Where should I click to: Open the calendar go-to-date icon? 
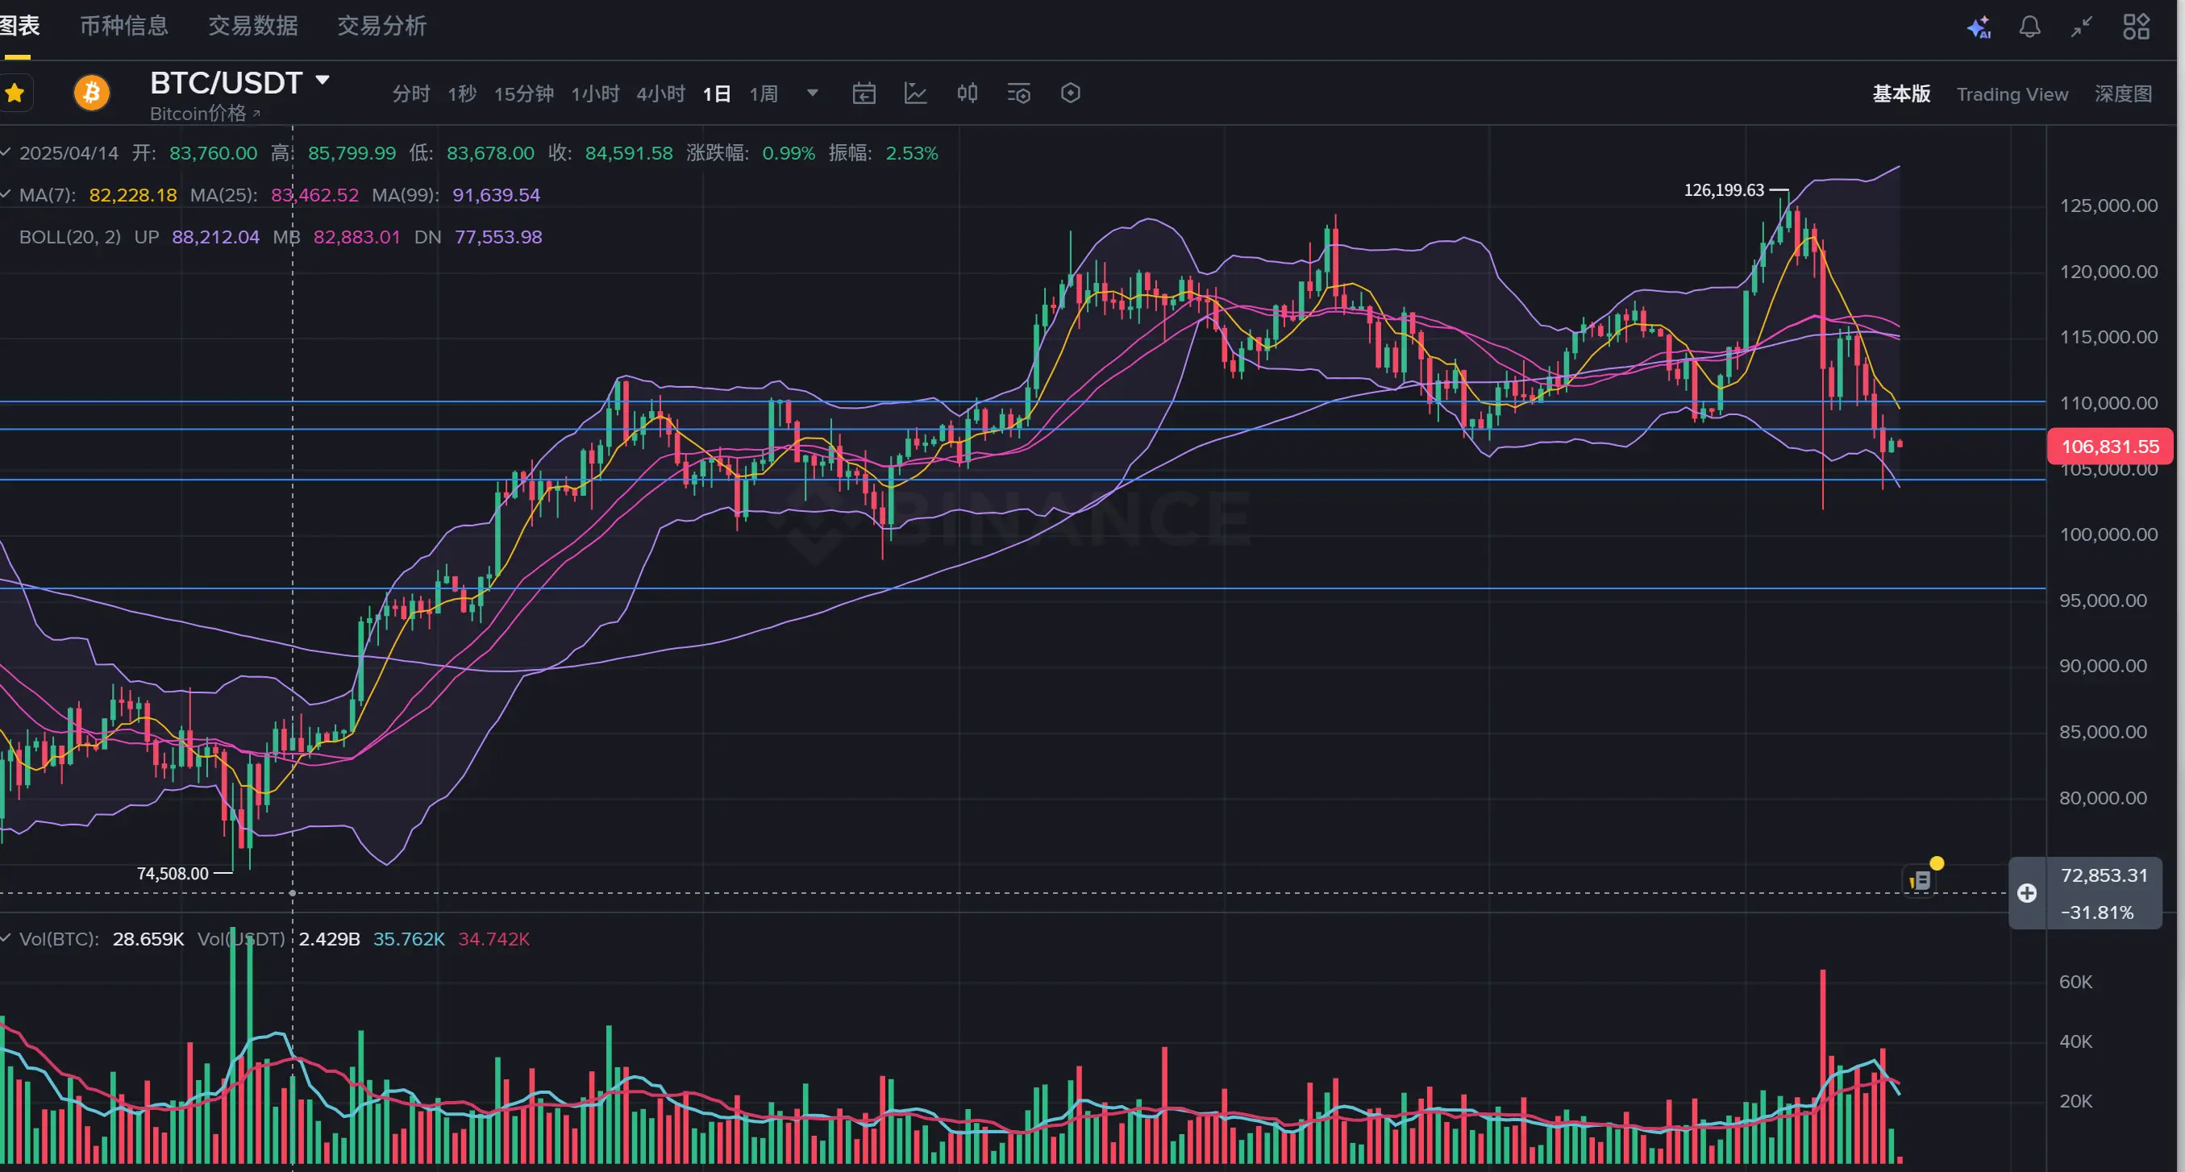point(864,94)
